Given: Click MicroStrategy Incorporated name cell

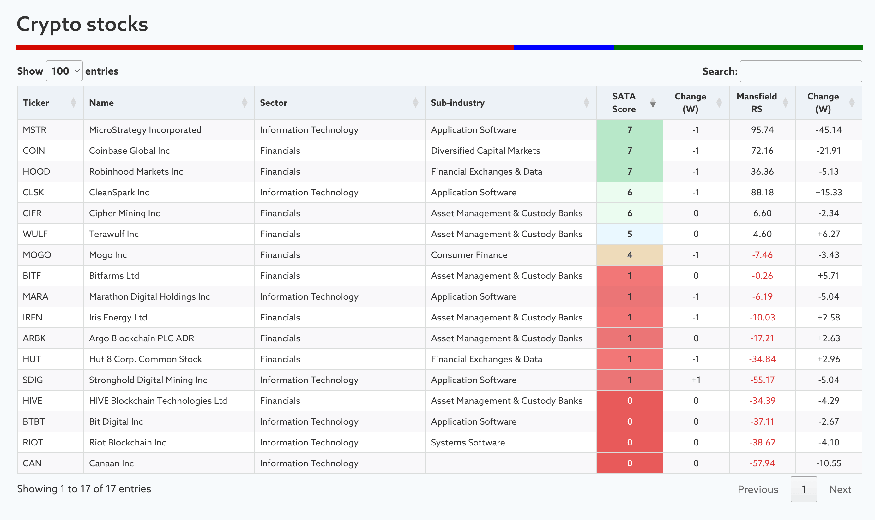Looking at the screenshot, I should 169,130.
